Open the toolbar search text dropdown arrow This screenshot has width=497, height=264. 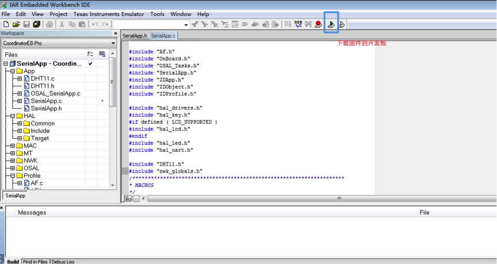[186, 25]
